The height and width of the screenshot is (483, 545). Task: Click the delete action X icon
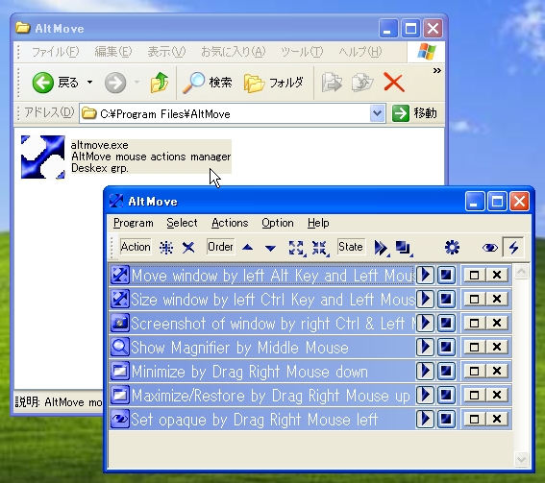point(188,248)
